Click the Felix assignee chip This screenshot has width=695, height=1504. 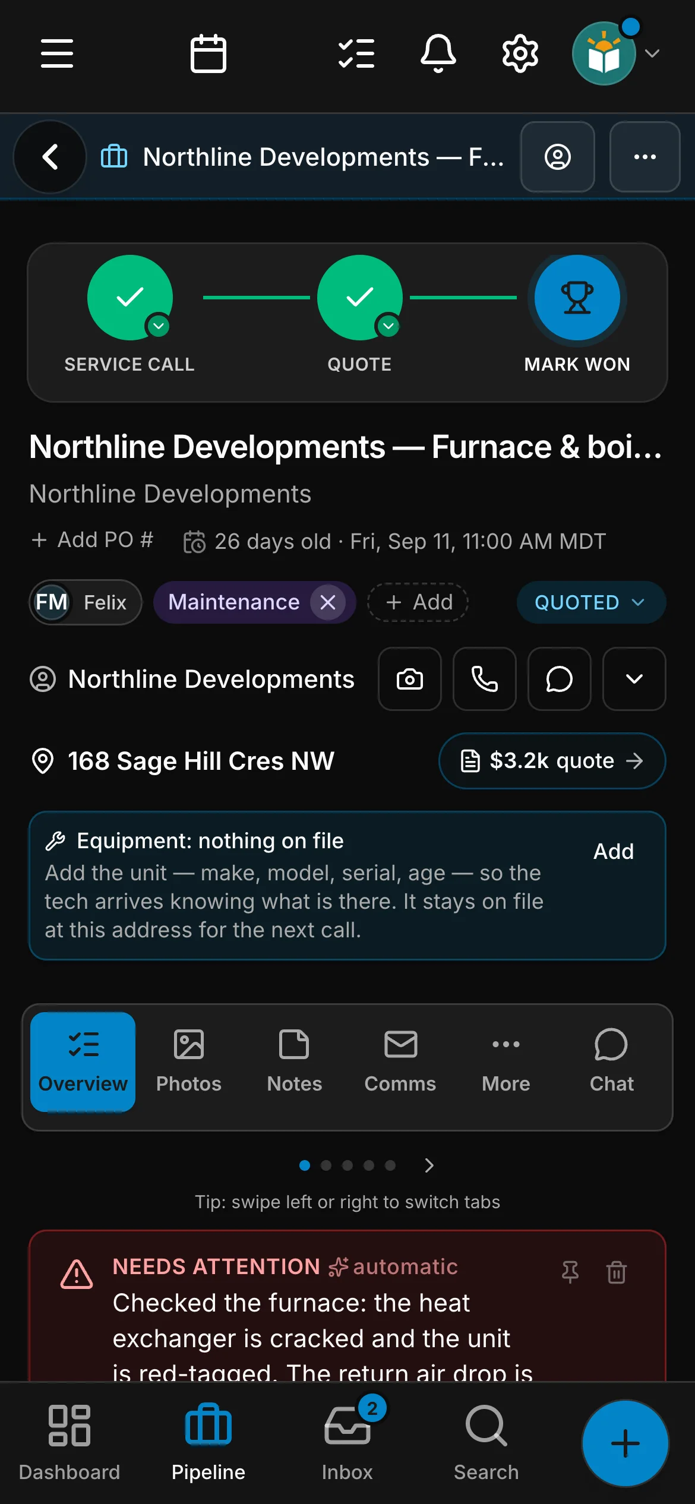pos(86,602)
